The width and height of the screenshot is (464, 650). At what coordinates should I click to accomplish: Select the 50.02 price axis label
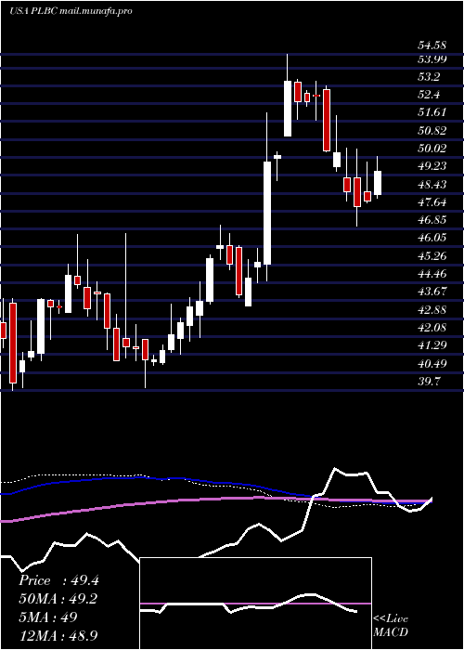tap(431, 149)
